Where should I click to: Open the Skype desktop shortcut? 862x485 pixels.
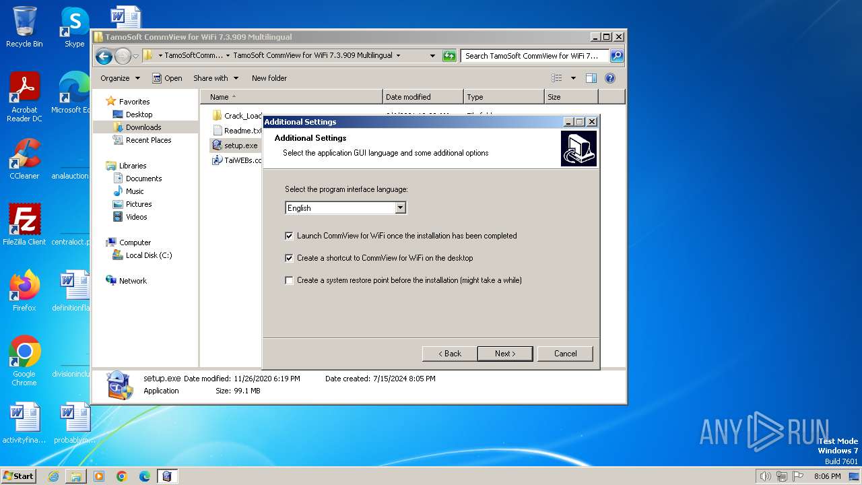[75, 27]
